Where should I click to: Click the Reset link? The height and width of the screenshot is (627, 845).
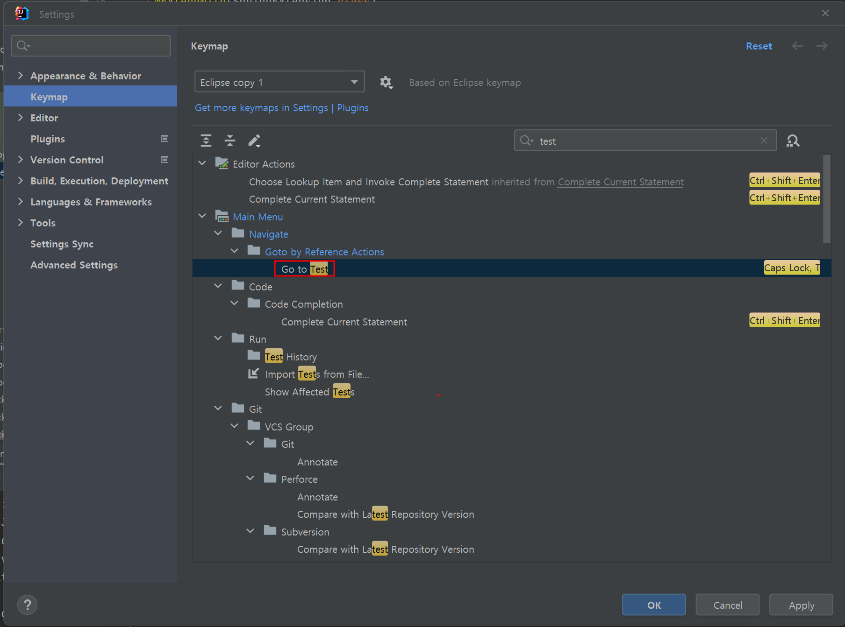point(759,46)
